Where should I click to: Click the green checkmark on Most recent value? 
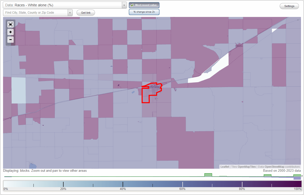click(132, 5)
